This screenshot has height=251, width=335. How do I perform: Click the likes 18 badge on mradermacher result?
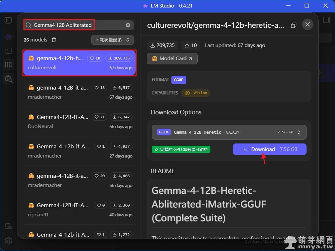coord(99,88)
